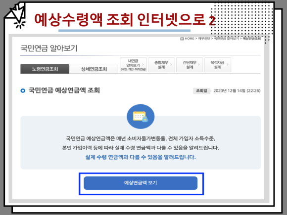Click the home icon in the breadcrumb
The height and width of the screenshot is (215, 287).
(x=182, y=39)
